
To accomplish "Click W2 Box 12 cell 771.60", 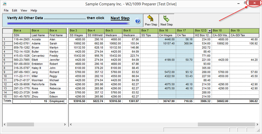I will [x=203, y=56].
